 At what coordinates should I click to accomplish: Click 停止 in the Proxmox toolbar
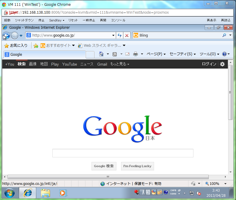pos(41,20)
